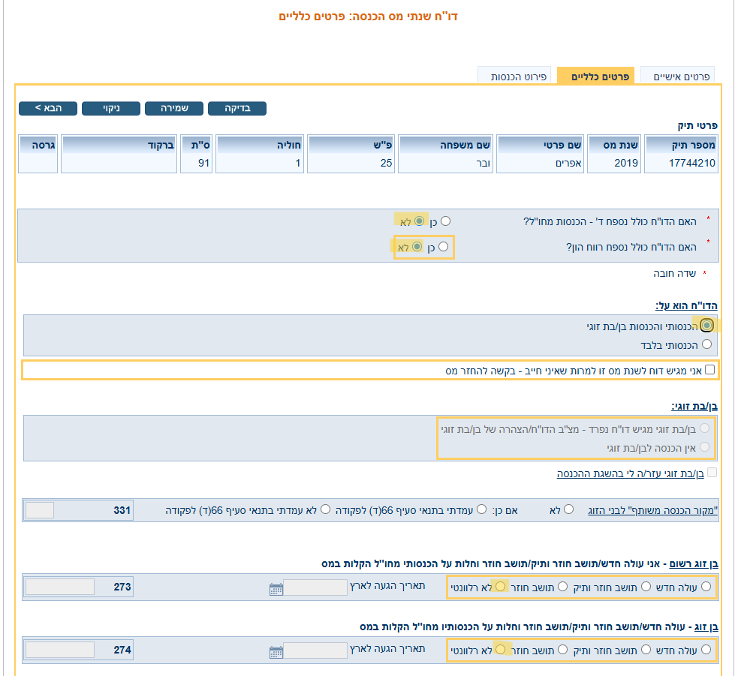735x676 pixels.
Task: Click the field 331 input box
Action: point(40,510)
